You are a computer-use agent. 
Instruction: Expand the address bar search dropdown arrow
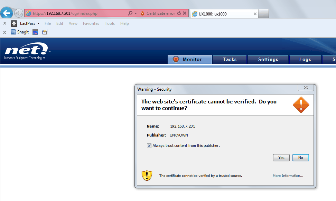coord(136,13)
